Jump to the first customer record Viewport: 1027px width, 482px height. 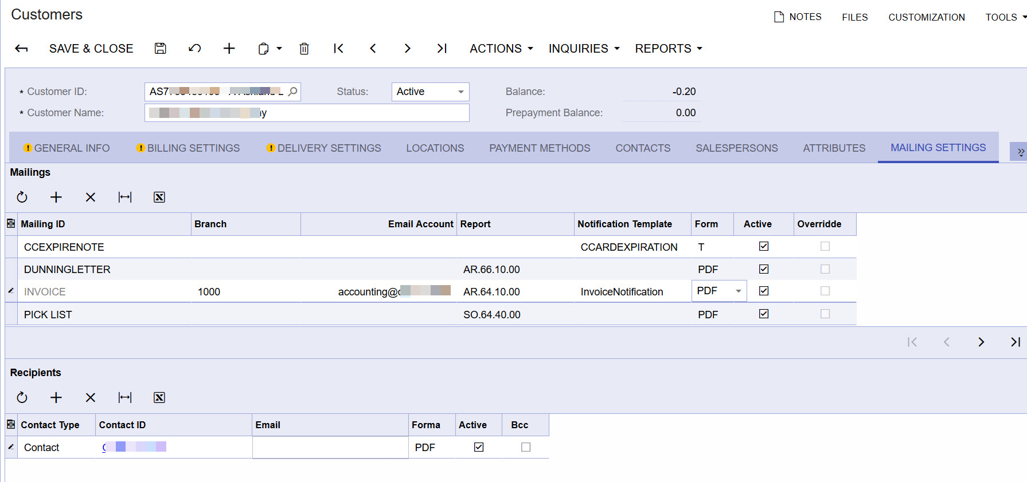coord(338,49)
